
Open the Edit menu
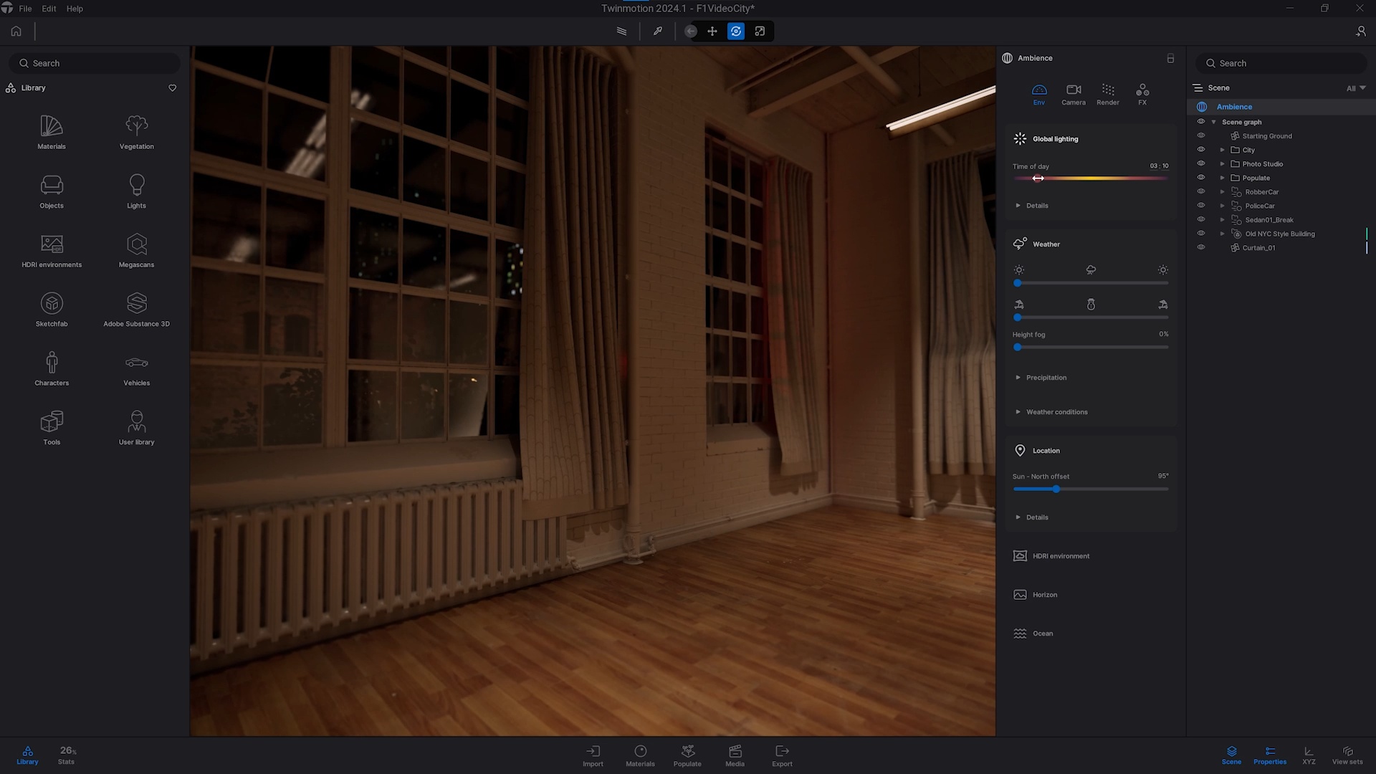pos(49,9)
